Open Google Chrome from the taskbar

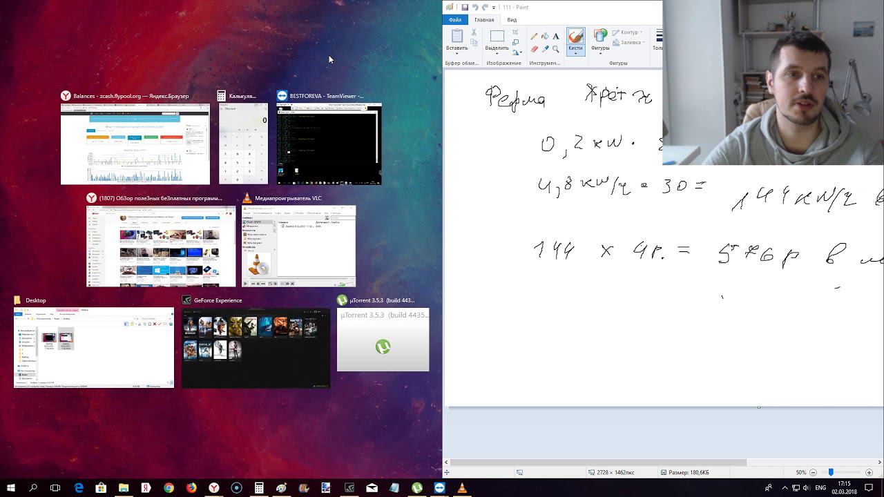pyautogui.click(x=169, y=488)
